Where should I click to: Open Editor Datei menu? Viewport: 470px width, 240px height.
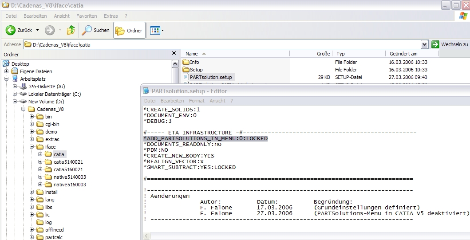(150, 101)
